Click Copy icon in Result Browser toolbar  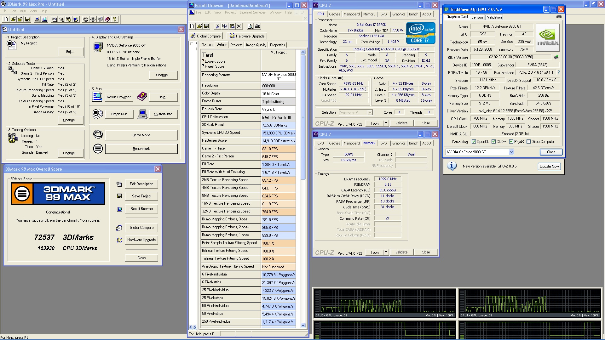[x=225, y=26]
